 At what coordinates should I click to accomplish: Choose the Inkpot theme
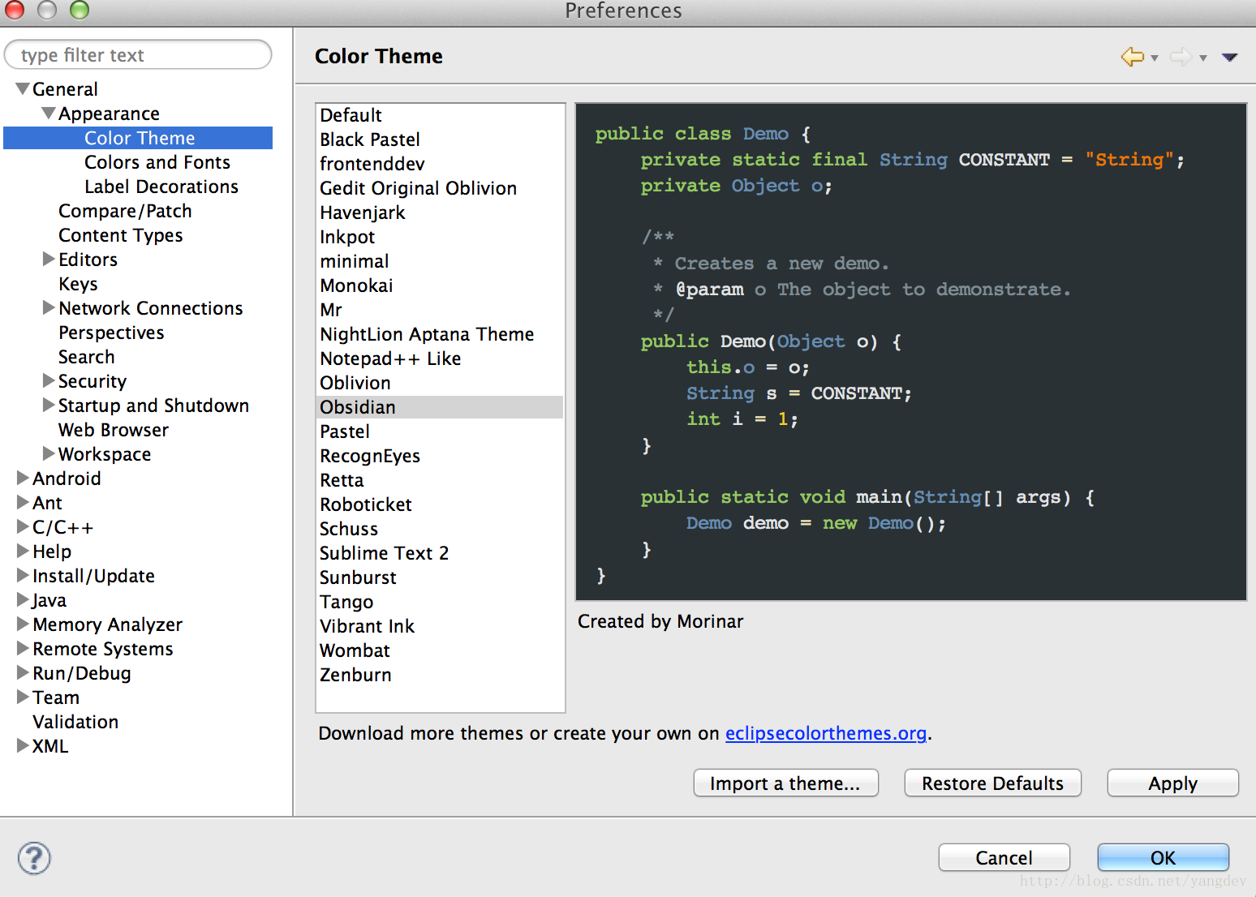[x=440, y=237]
